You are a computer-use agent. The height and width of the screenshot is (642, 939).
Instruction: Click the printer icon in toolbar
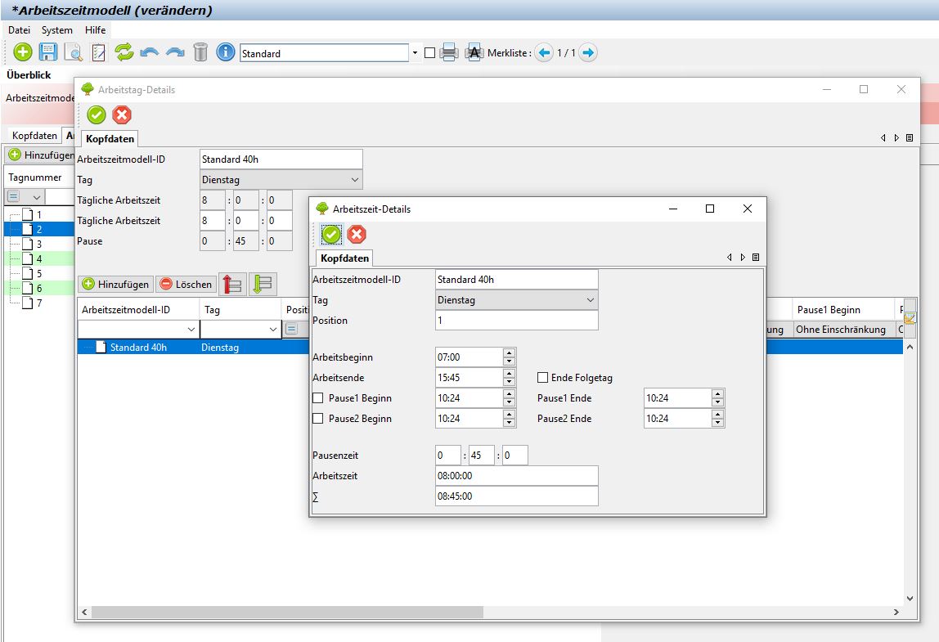click(x=448, y=53)
